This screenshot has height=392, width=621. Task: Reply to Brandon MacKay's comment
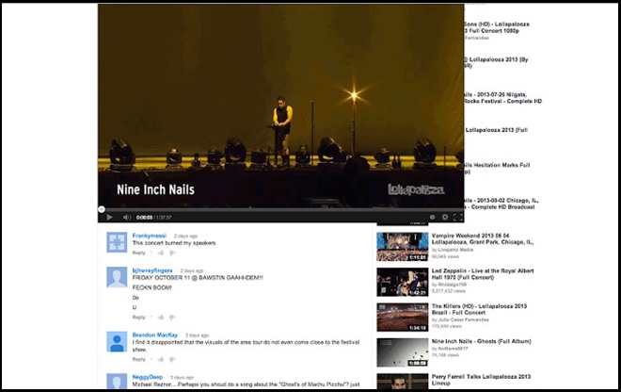point(138,359)
